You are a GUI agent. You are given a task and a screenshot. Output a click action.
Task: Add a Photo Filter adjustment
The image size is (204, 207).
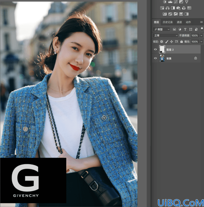(x=178, y=8)
